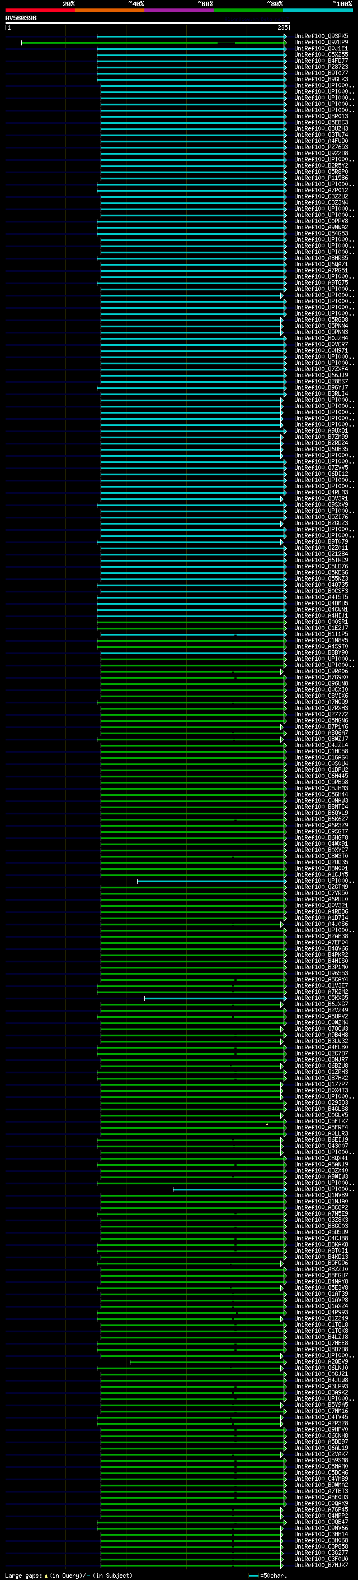Click the purple ~60% identity color segment
Screen dimensions: 358x1580
[178, 10]
